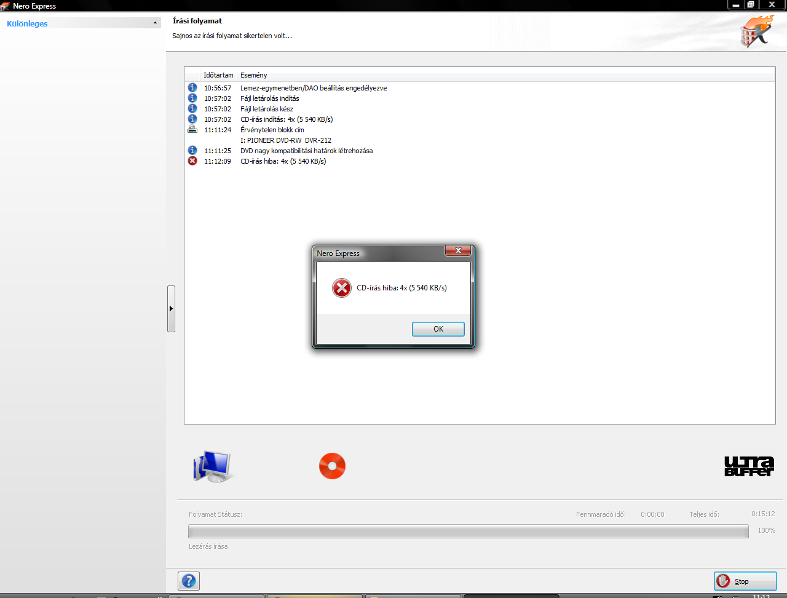
Task: Open help with the blue question mark button
Action: [189, 581]
